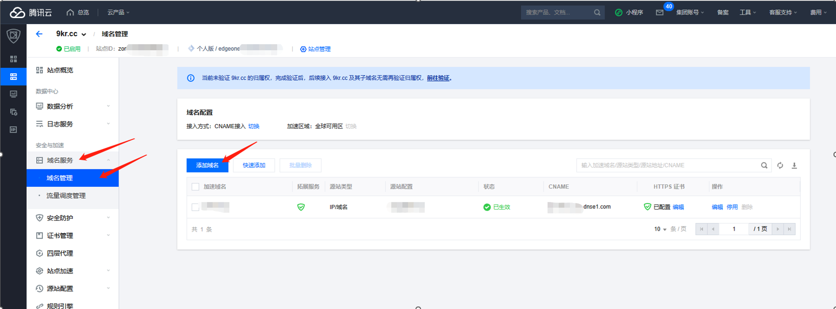Go to next page of the table
This screenshot has height=309, width=836.
[778, 229]
